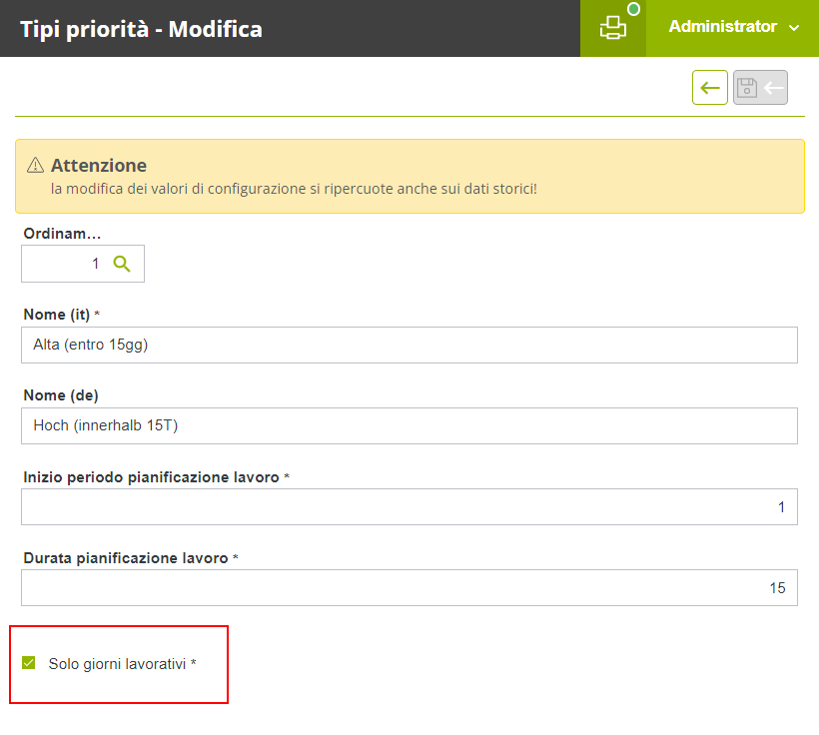The height and width of the screenshot is (735, 819).
Task: Click the Attenzione heading in warning banner
Action: [99, 166]
